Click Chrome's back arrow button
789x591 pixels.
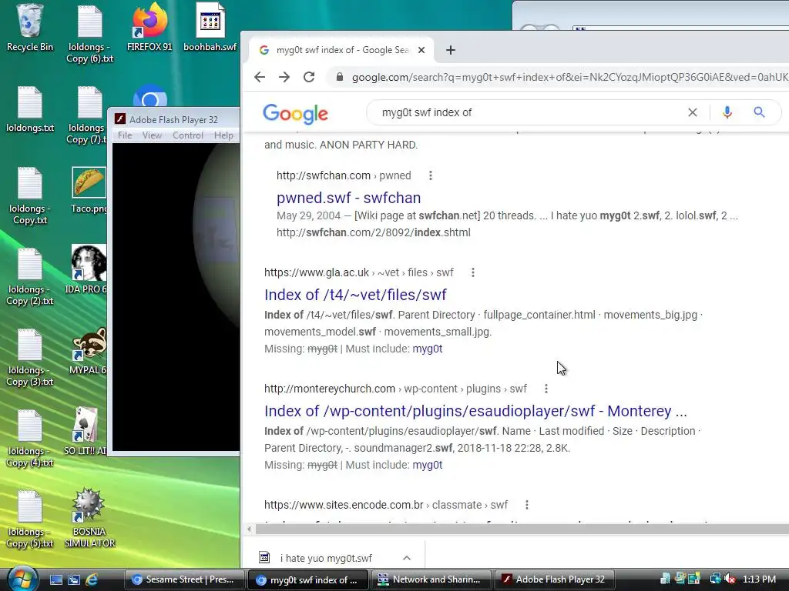click(x=260, y=77)
